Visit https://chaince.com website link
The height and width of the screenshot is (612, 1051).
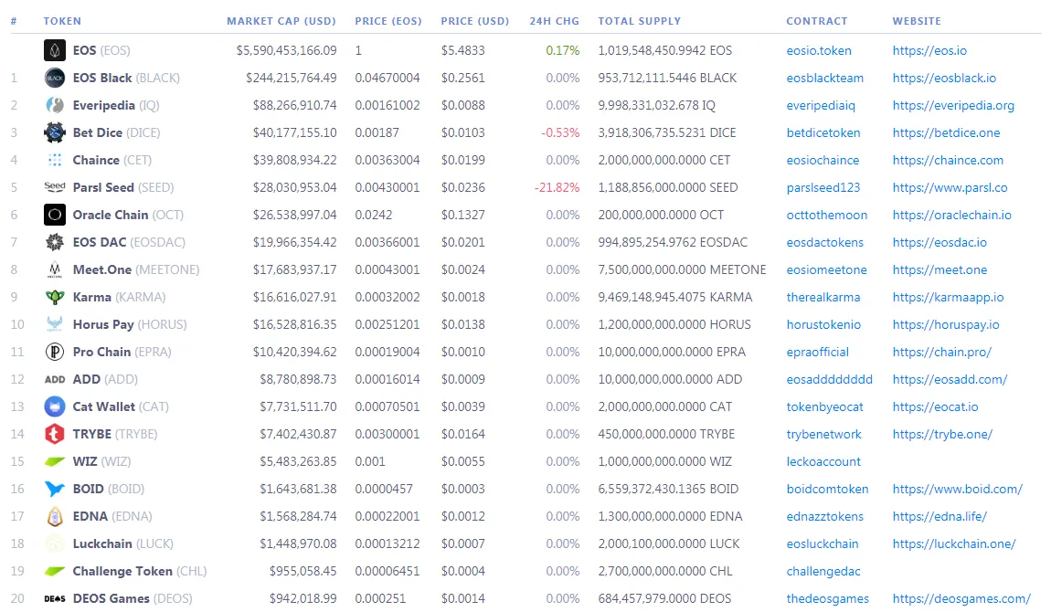point(948,160)
